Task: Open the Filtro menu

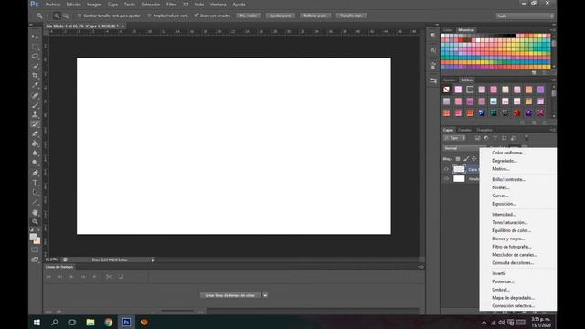Action: point(171,5)
